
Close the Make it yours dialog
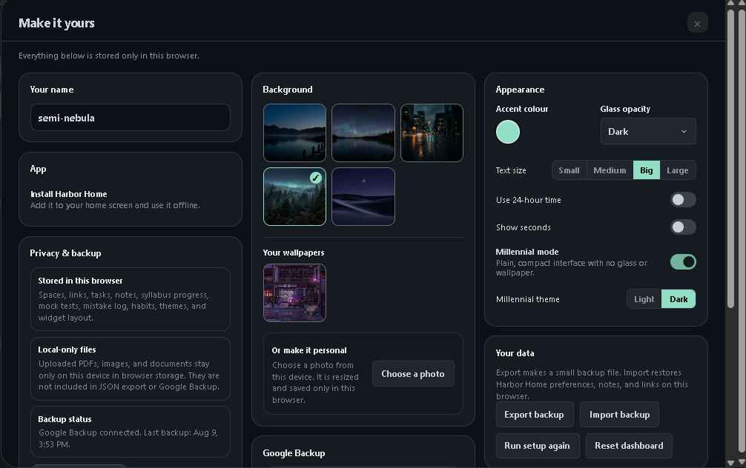[x=698, y=23]
